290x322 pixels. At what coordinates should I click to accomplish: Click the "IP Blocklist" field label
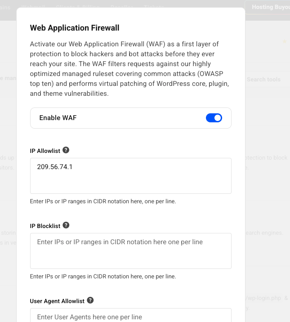(x=45, y=226)
